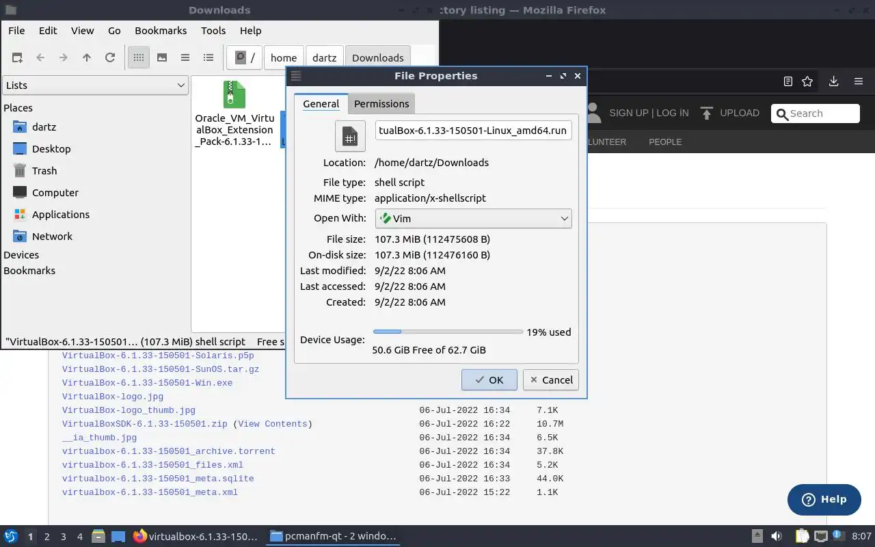Open Firefox downloads panel
This screenshot has width=875, height=547.
pyautogui.click(x=833, y=81)
